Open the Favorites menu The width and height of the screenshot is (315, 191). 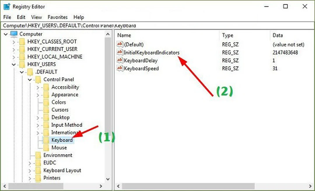pyautogui.click(x=57, y=17)
